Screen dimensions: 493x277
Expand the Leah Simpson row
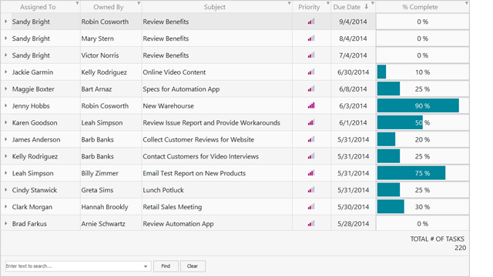[5, 173]
